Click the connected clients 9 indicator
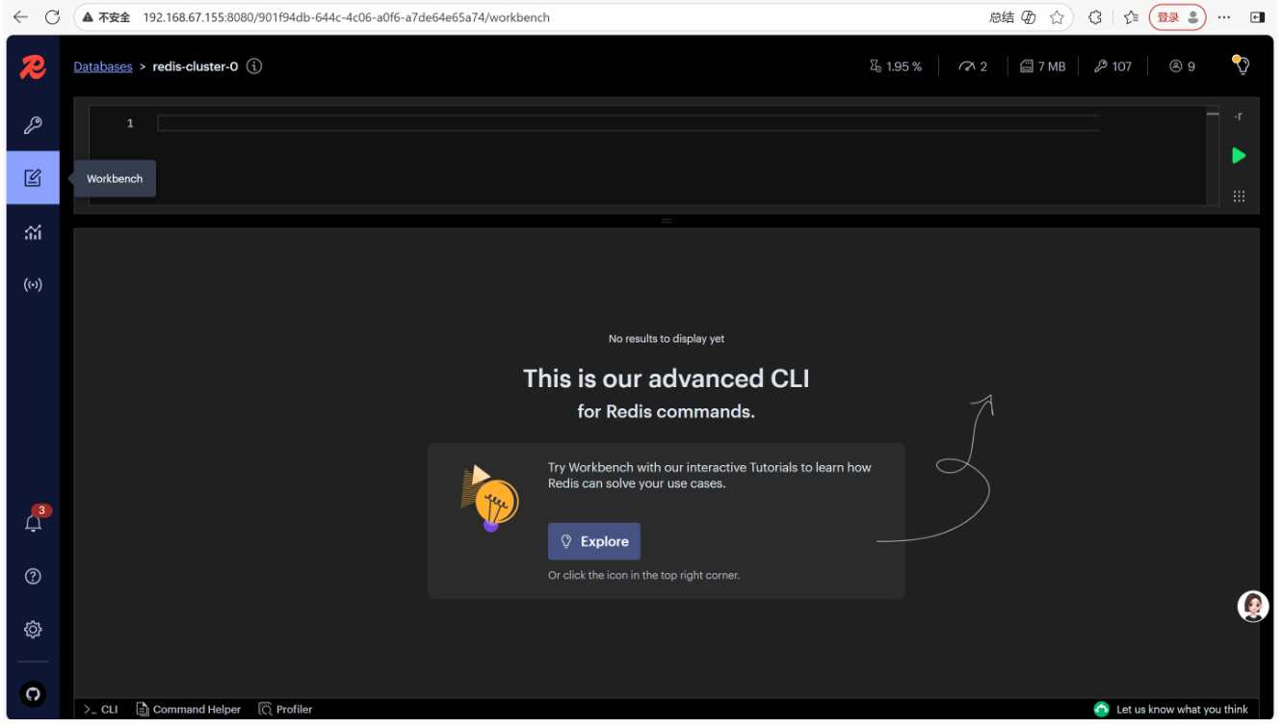Viewport: 1283px width, 728px height. point(1182,66)
